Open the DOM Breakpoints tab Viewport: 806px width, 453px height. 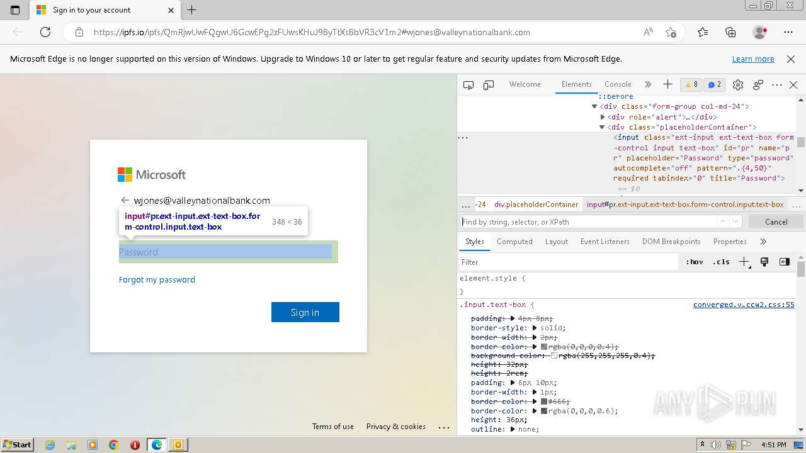click(x=671, y=242)
